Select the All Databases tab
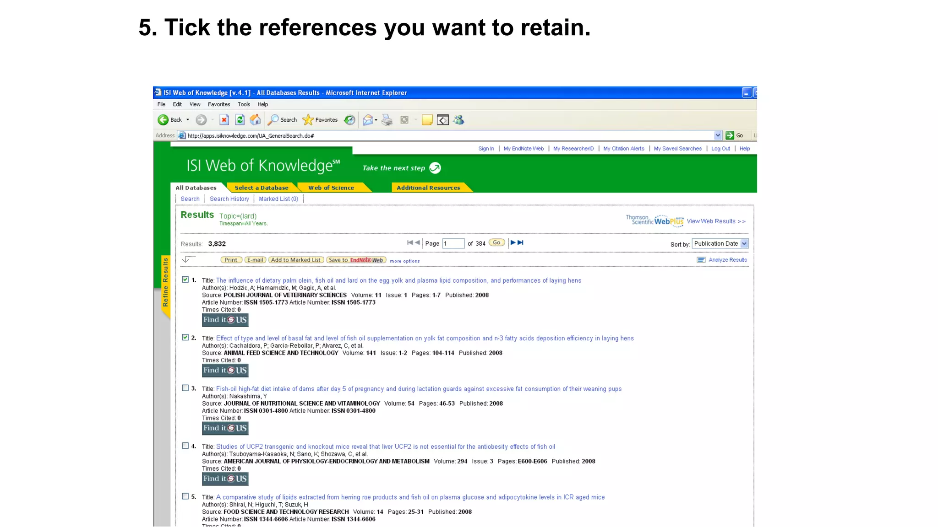This screenshot has height=527, width=938. [196, 188]
